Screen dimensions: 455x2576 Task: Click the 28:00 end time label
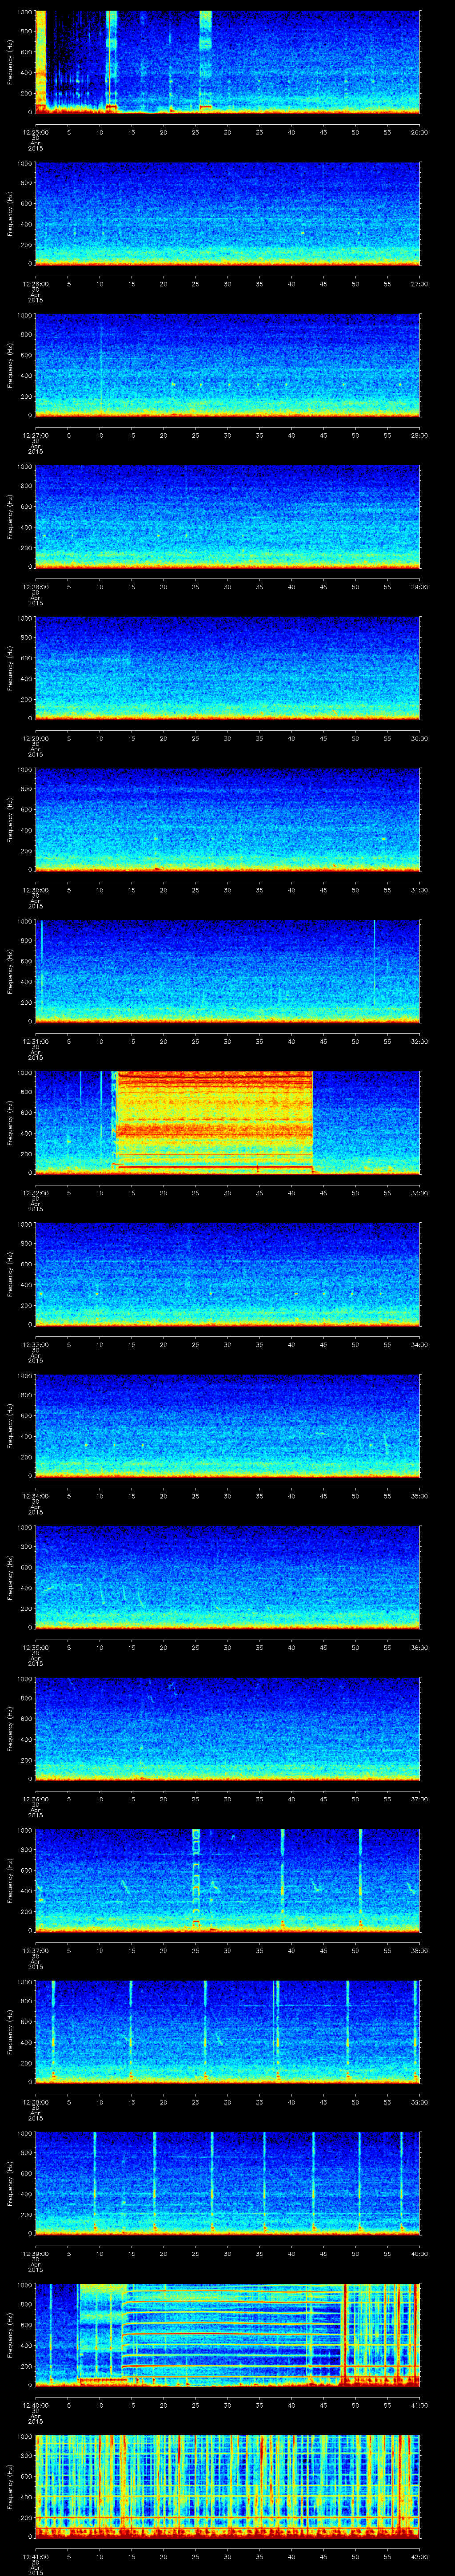[x=419, y=435]
